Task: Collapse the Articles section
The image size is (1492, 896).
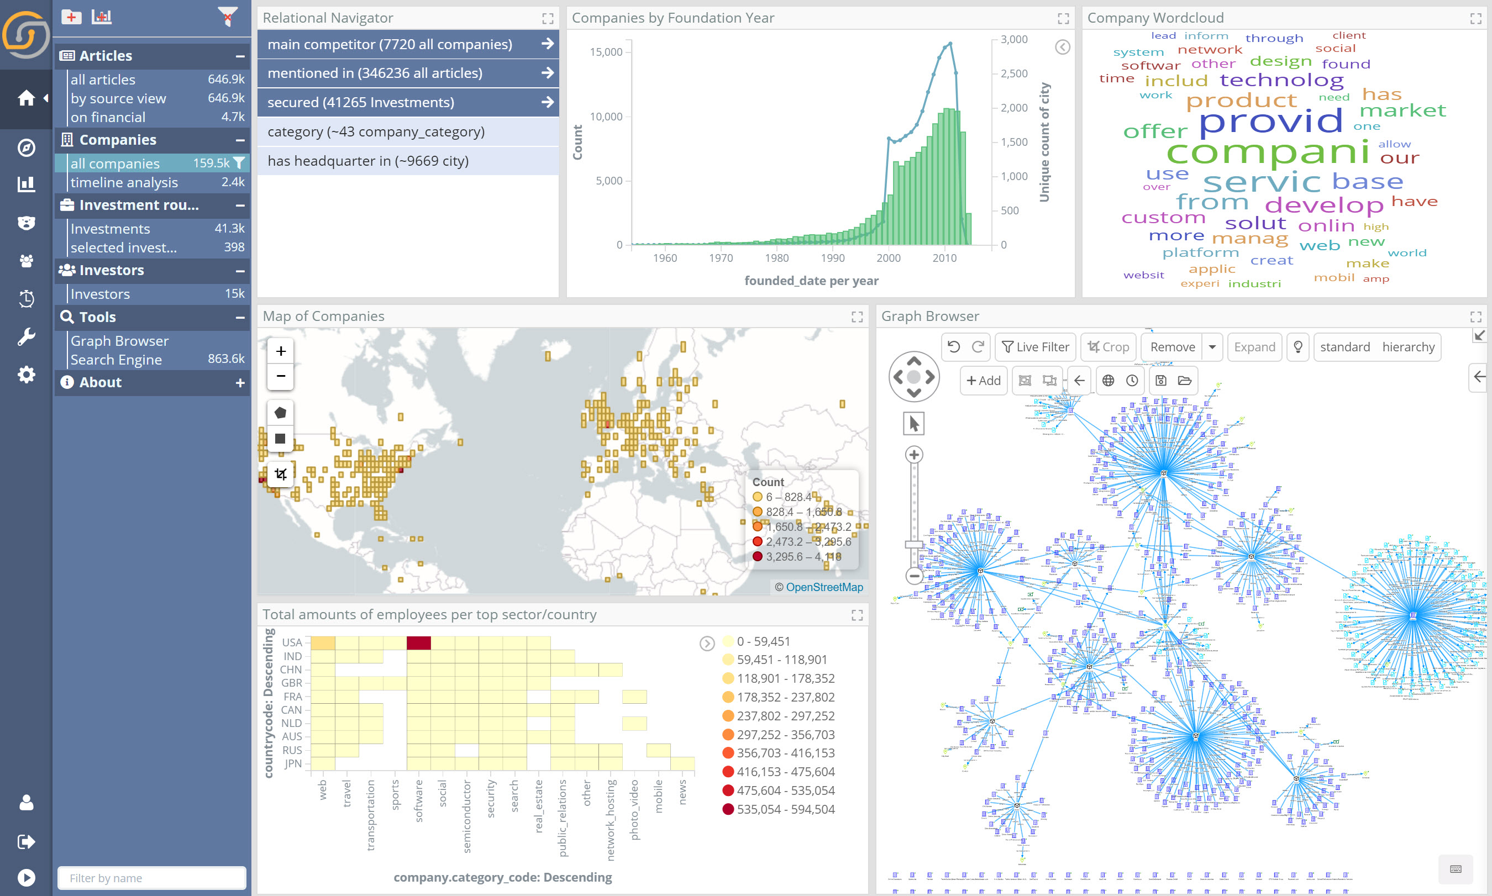Action: point(240,56)
